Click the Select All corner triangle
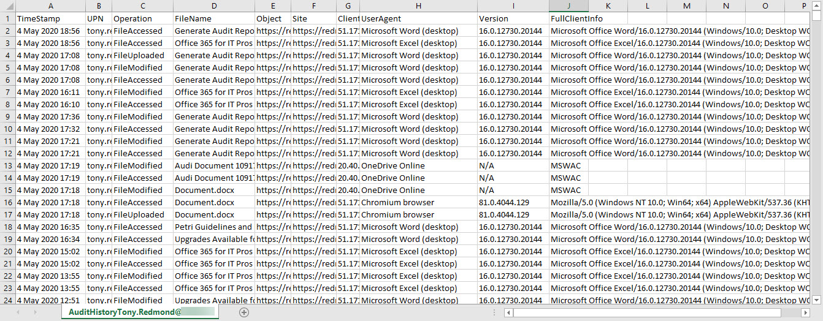 tap(7, 6)
